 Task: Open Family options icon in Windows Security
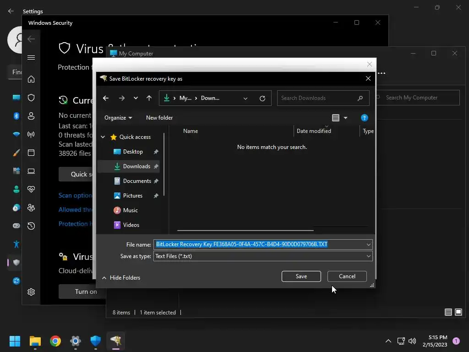(x=31, y=208)
